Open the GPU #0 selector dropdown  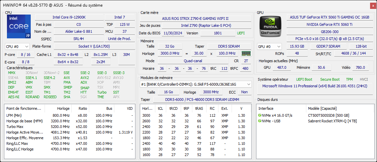(x=269, y=47)
